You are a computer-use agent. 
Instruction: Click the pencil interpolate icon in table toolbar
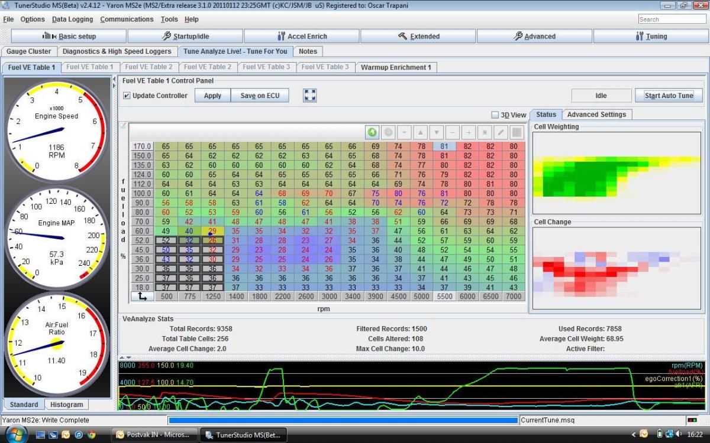coord(501,132)
